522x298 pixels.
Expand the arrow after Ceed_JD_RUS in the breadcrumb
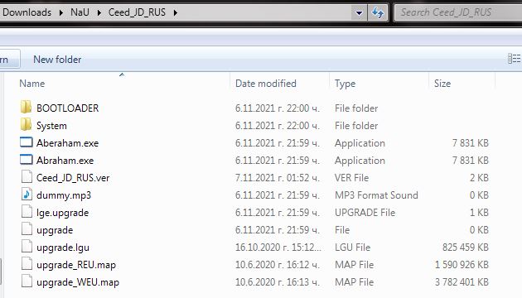tap(176, 12)
